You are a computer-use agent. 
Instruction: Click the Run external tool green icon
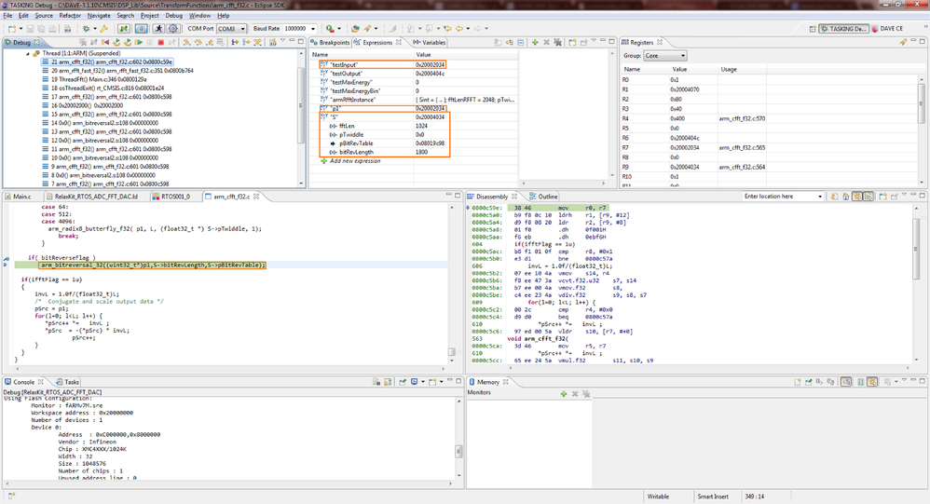point(330,29)
